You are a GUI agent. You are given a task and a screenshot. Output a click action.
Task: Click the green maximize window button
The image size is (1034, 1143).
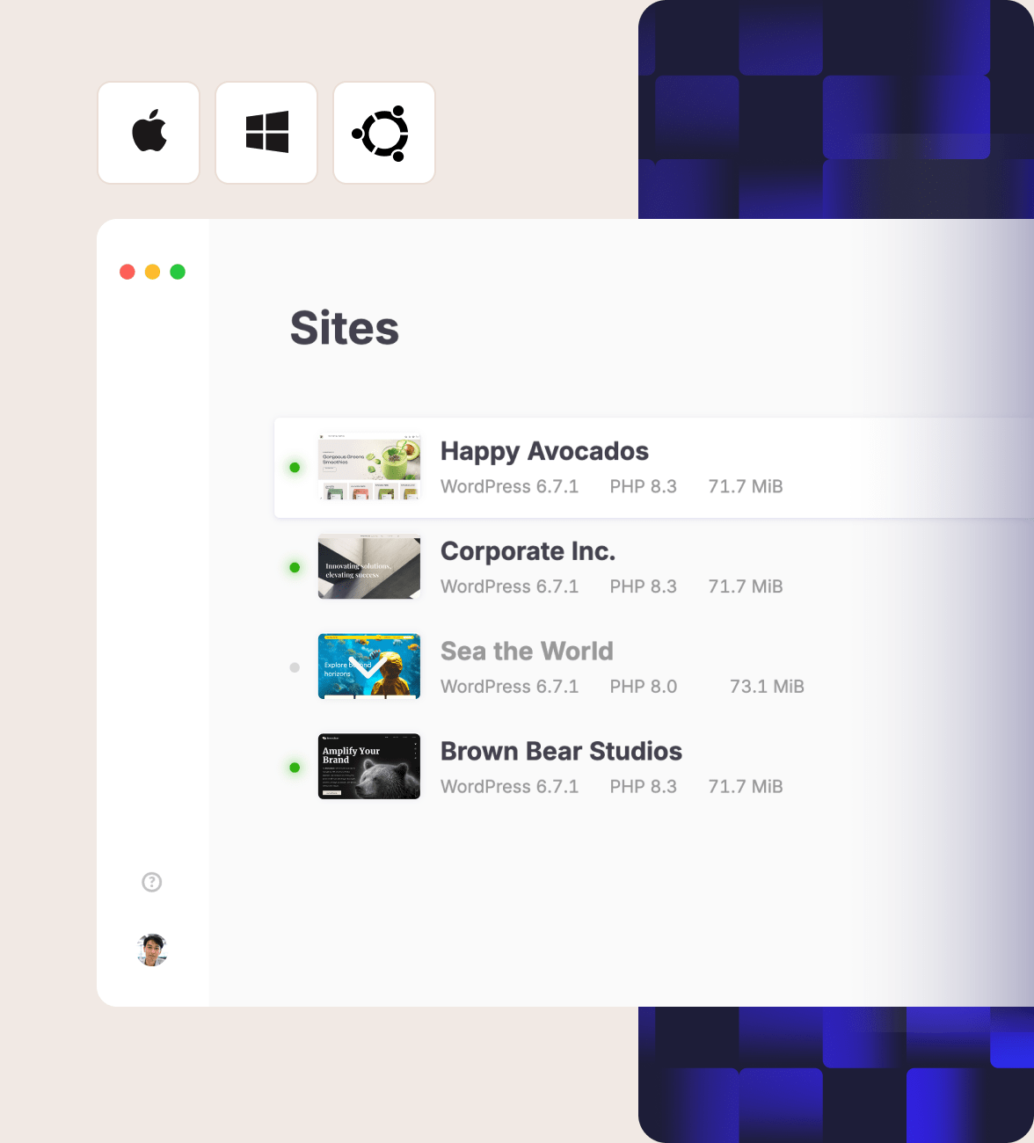coord(178,272)
